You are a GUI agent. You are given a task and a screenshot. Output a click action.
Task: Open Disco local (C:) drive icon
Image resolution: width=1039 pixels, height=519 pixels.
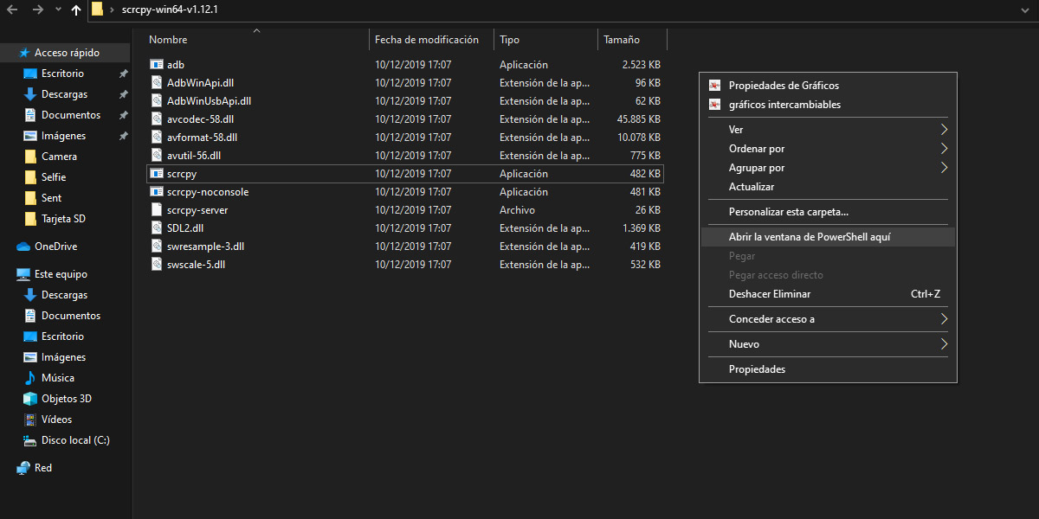[x=30, y=440]
